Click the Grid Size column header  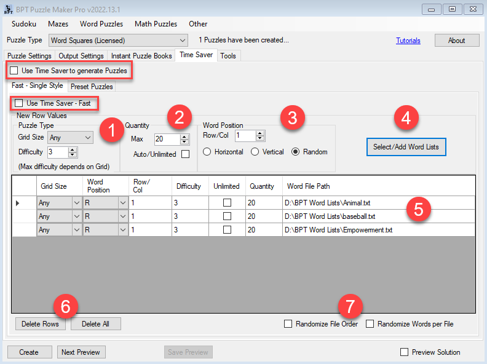(60, 186)
